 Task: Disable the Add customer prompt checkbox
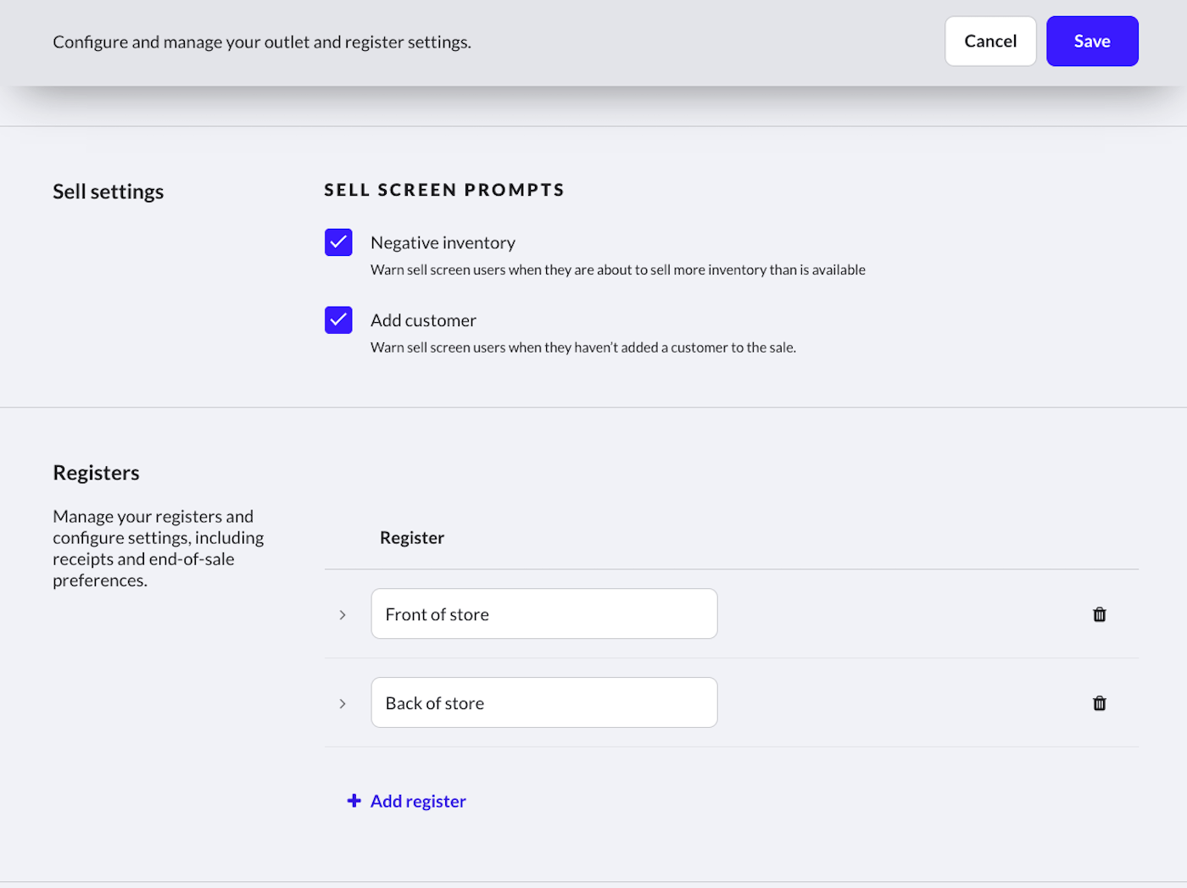point(338,320)
